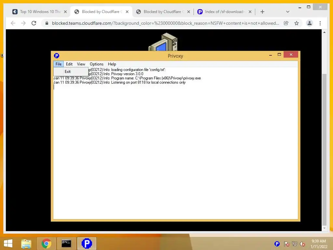Open the File menu in Privoxy
The image size is (333, 250).
pos(59,64)
